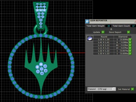Click the count cell showing 14

pyautogui.click(x=117, y=48)
